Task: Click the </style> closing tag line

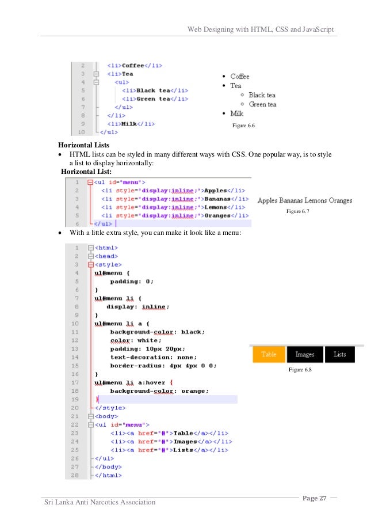Action: click(x=110, y=408)
